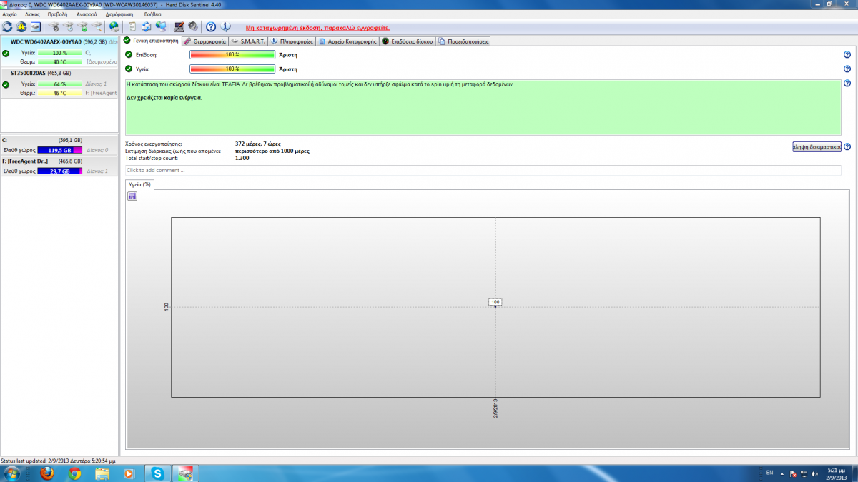
Task: Open Windows Explorer from the taskbar
Action: tap(102, 473)
